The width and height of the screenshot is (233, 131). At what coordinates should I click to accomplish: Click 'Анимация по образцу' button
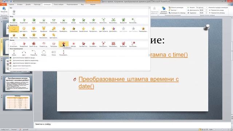click(x=177, y=13)
